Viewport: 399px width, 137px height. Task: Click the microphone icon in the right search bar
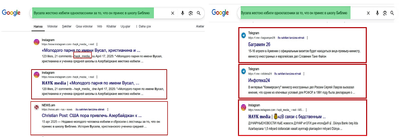(x=377, y=13)
